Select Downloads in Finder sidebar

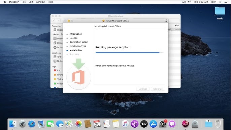pyautogui.click(x=58, y=47)
